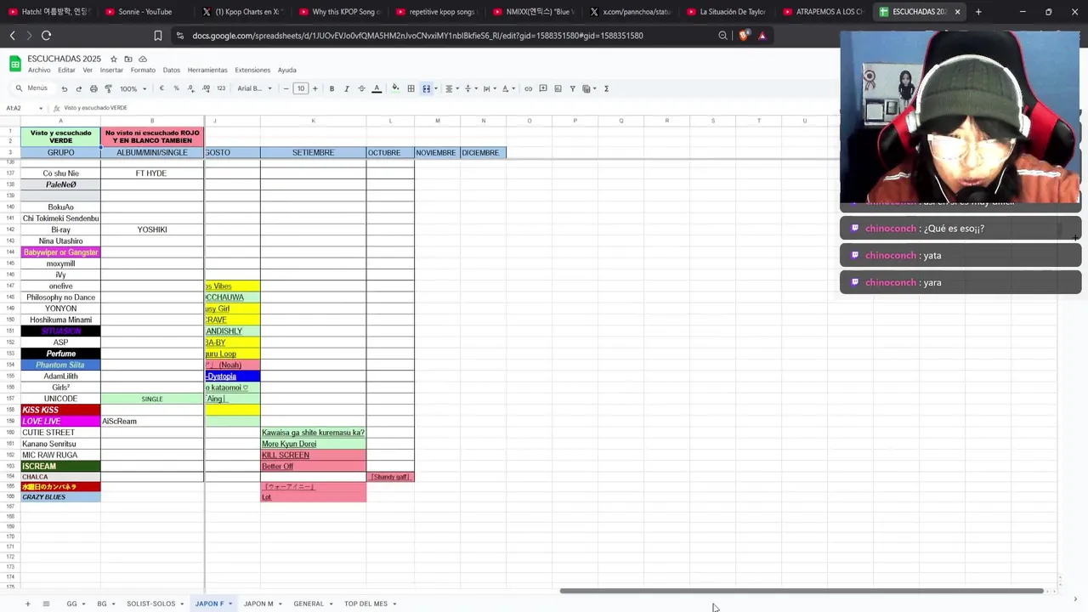Toggle bold formatting
The width and height of the screenshot is (1088, 612).
point(331,88)
